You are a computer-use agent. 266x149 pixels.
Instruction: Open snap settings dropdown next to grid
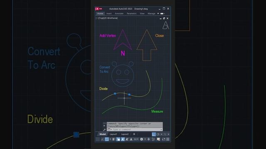[x=110, y=139]
